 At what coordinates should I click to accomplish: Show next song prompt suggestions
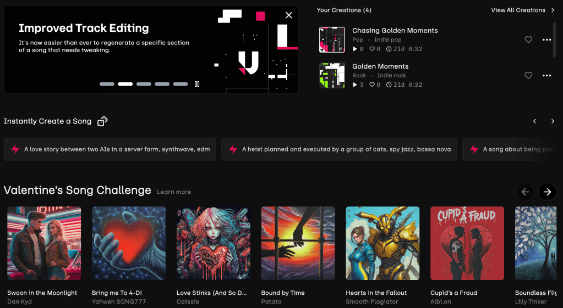pyautogui.click(x=553, y=121)
